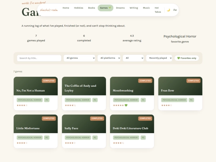Click star rating on Doki Doki Literature Club

pyautogui.click(x=118, y=143)
